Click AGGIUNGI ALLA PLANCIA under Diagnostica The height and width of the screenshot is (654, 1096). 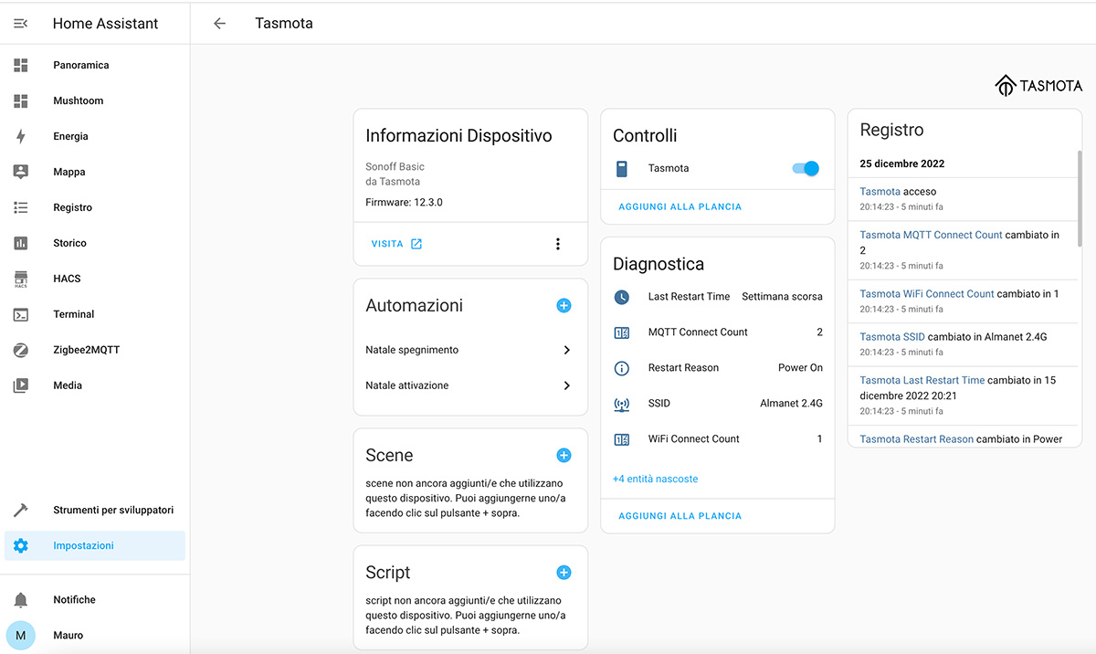coord(680,516)
